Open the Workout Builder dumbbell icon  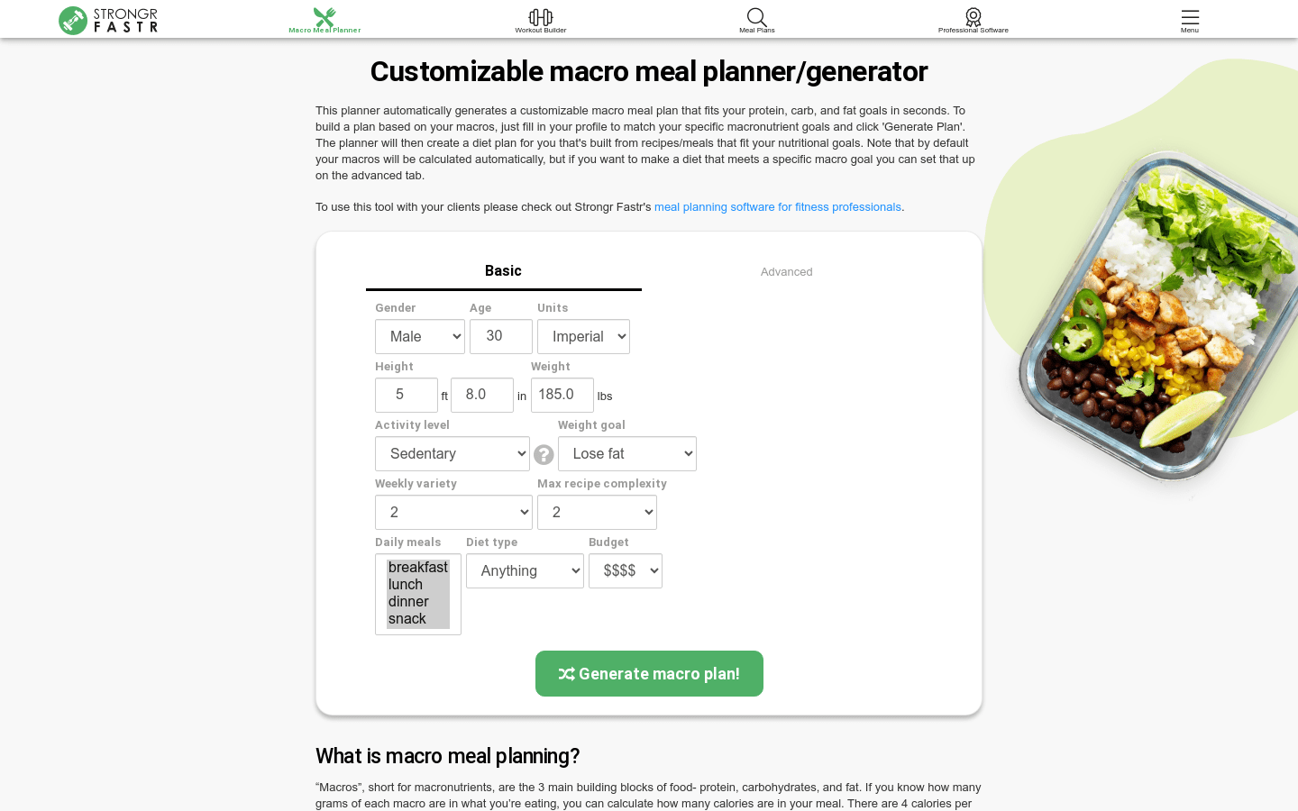tap(541, 18)
